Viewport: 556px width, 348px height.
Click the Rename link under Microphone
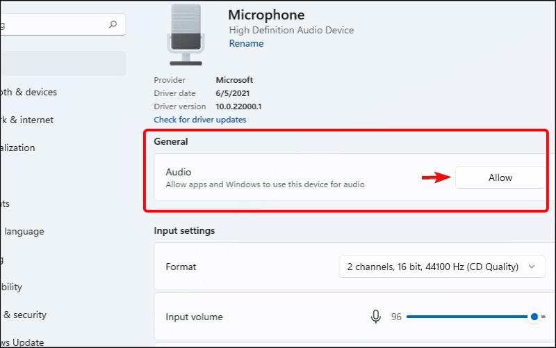(246, 43)
